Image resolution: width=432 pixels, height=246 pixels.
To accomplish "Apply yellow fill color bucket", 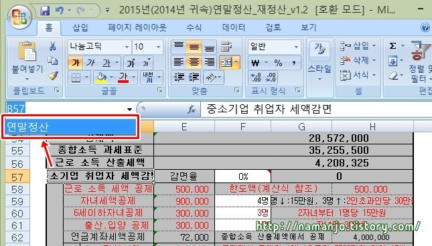I will tap(101, 78).
